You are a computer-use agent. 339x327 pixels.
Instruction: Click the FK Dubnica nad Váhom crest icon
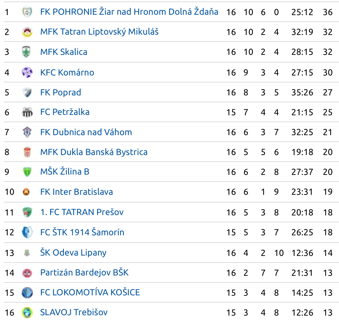[x=27, y=132]
